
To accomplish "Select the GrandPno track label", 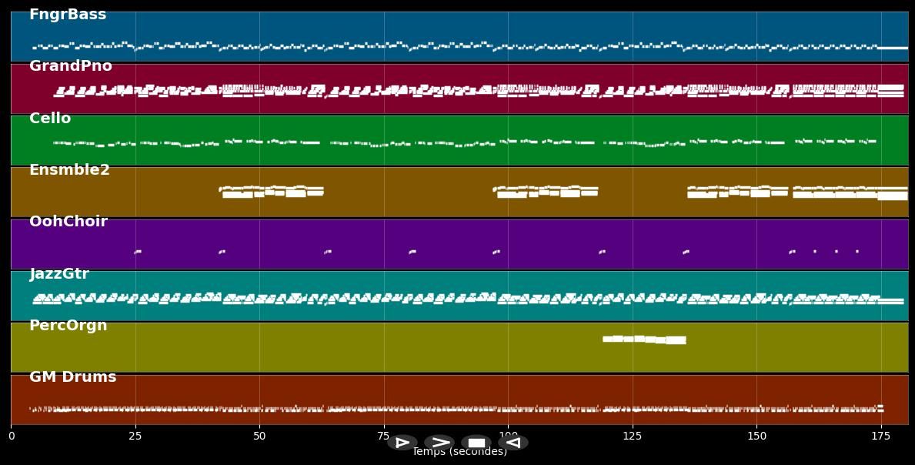I will [x=70, y=66].
